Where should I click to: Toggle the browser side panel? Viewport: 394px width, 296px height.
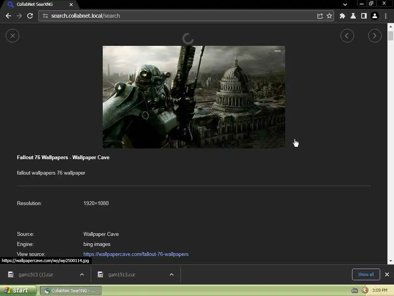tap(364, 16)
